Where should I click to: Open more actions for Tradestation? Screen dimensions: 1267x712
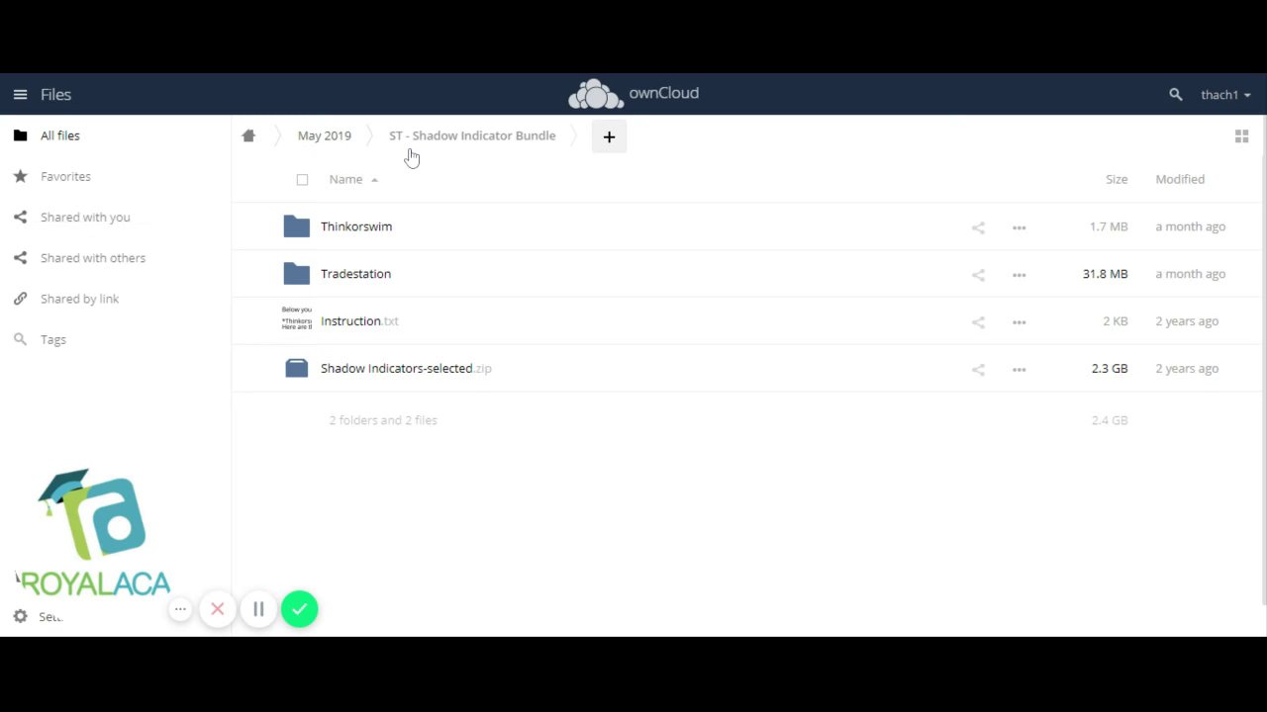click(1019, 275)
